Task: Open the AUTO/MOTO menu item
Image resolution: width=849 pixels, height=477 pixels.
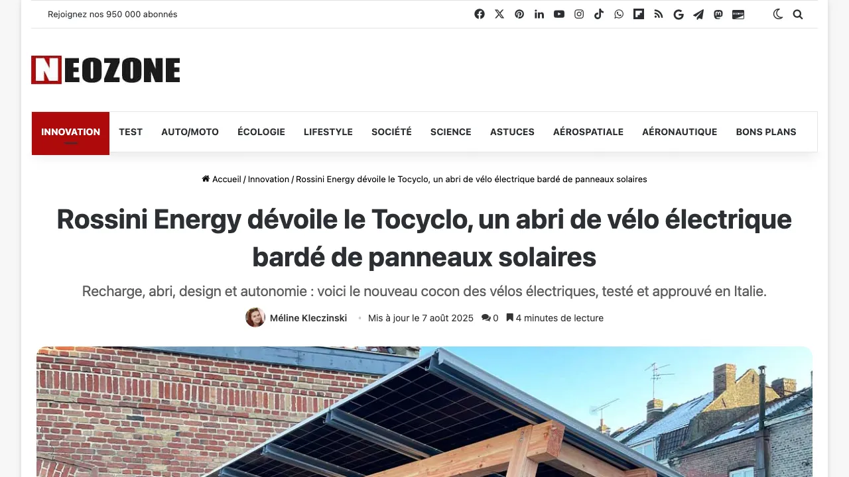Action: pyautogui.click(x=190, y=132)
